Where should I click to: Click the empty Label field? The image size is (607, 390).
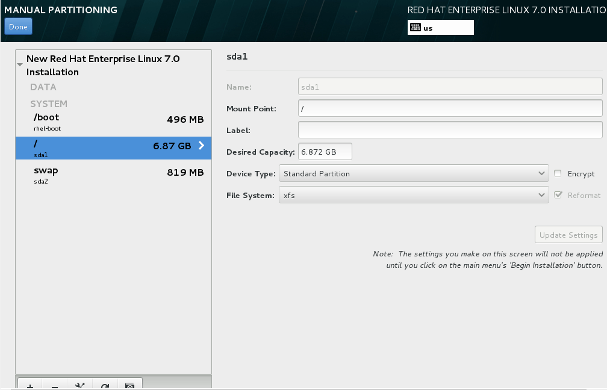pyautogui.click(x=450, y=130)
